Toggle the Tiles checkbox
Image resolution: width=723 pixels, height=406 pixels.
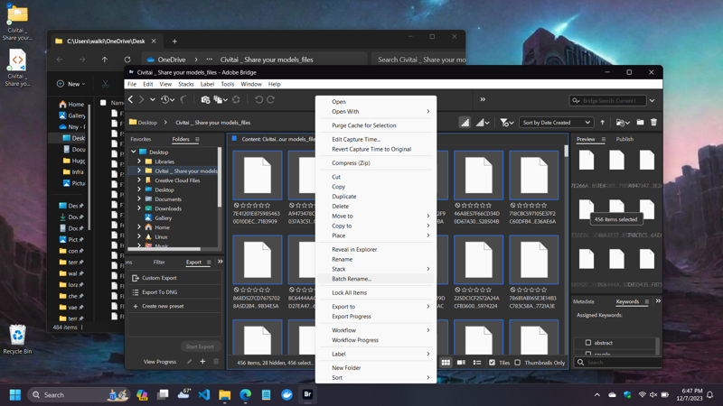[492, 363]
